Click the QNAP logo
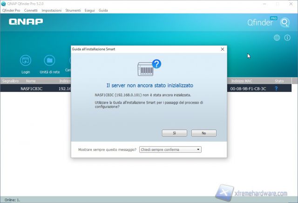The image size is (298, 203). click(x=26, y=21)
